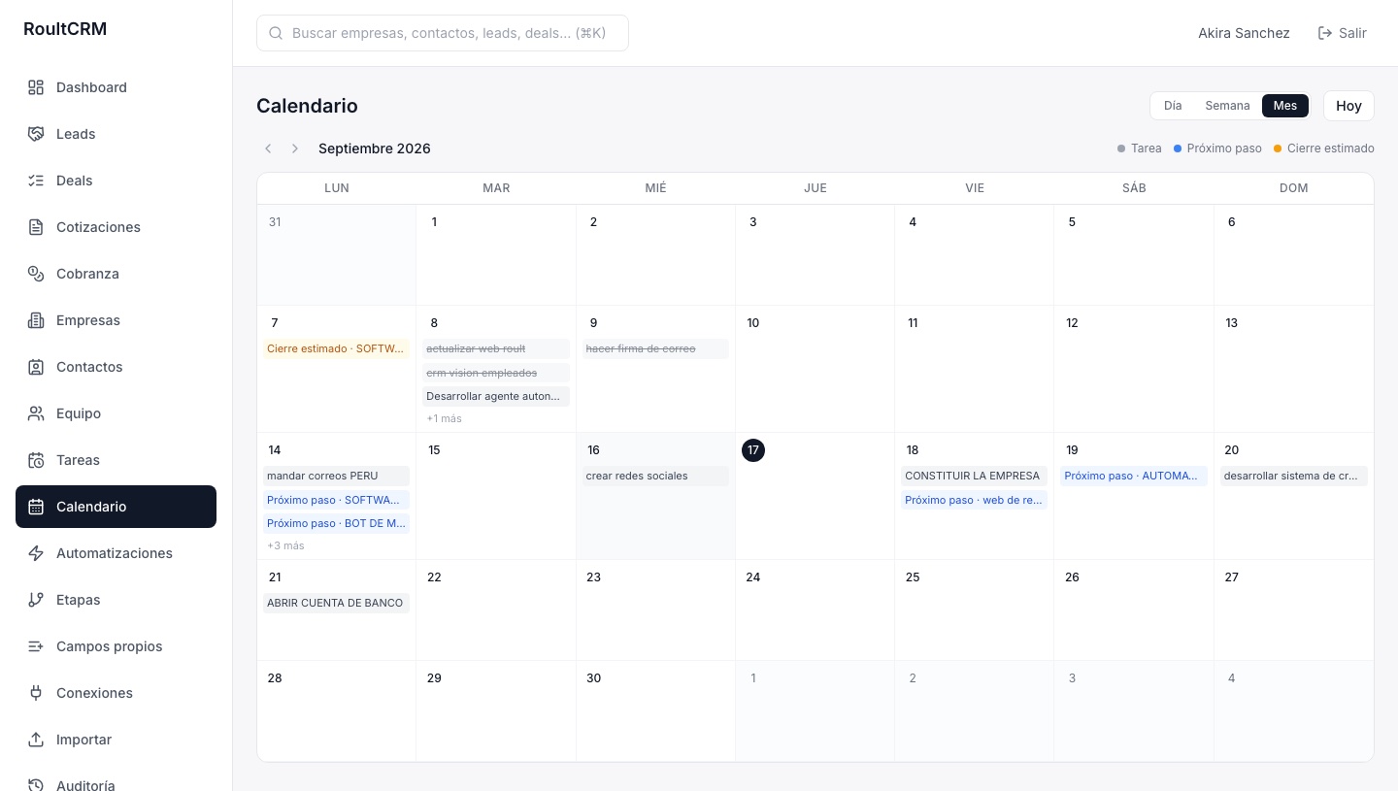Select today's date 17 in calendar
This screenshot has height=791, width=1398.
(753, 450)
